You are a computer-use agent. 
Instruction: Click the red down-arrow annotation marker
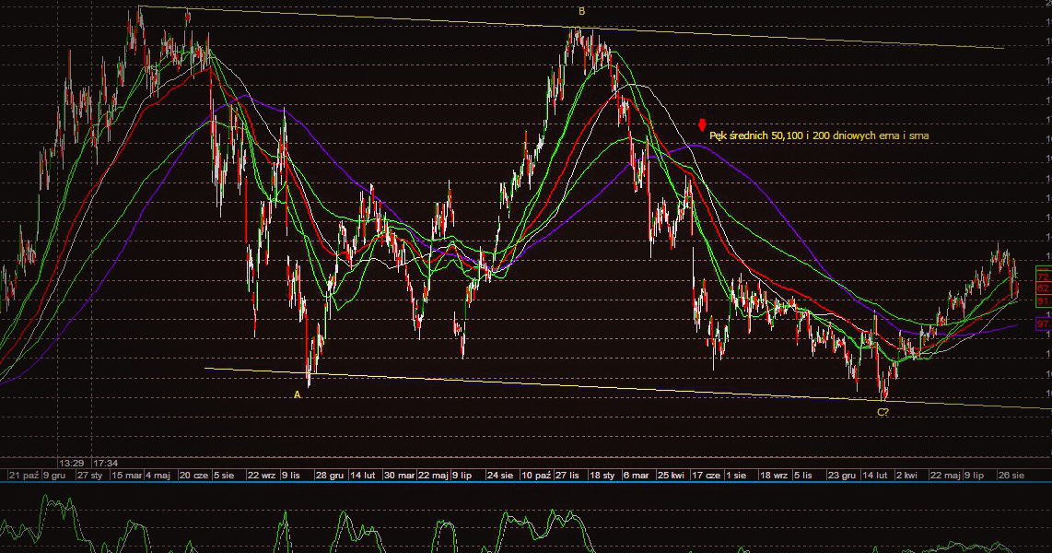(702, 125)
